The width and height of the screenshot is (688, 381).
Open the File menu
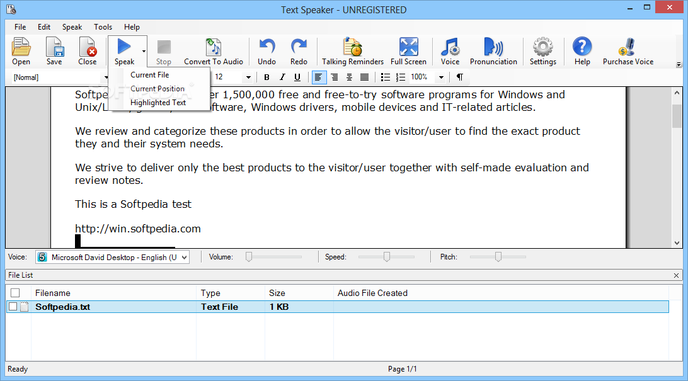[20, 26]
